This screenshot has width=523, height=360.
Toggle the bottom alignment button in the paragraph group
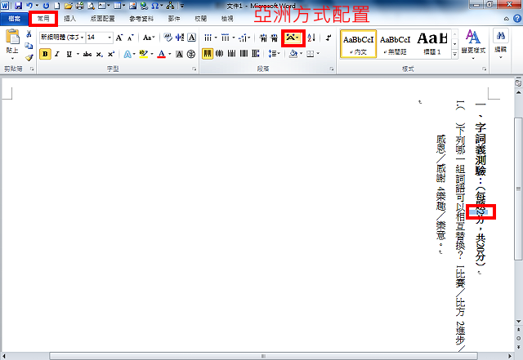pos(231,53)
